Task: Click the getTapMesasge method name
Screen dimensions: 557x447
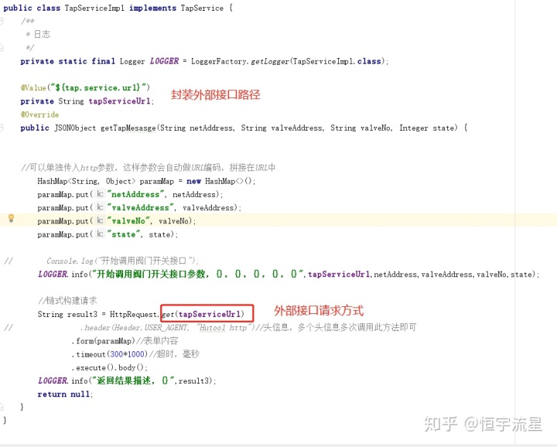Action: tap(128, 128)
